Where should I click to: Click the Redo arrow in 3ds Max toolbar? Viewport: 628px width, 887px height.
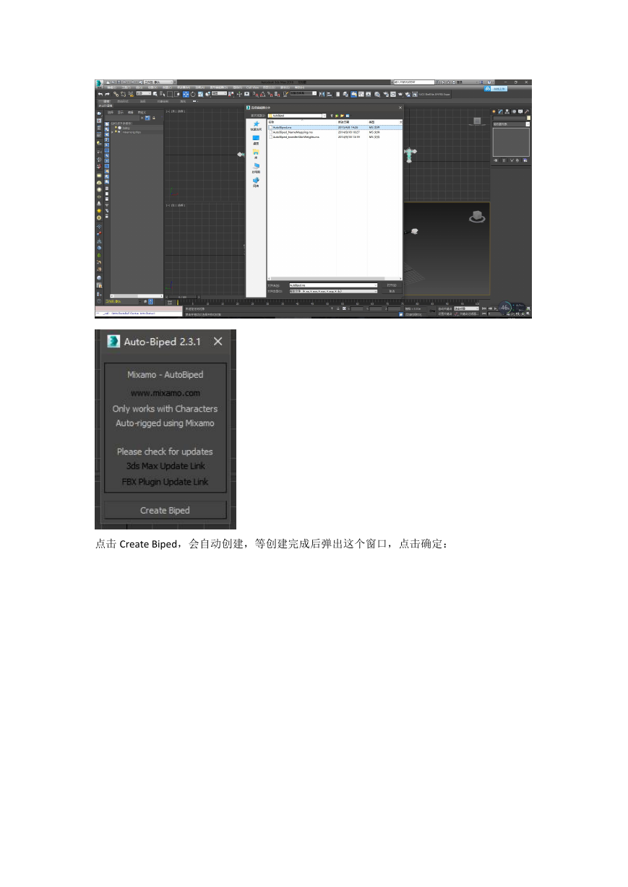[x=108, y=94]
